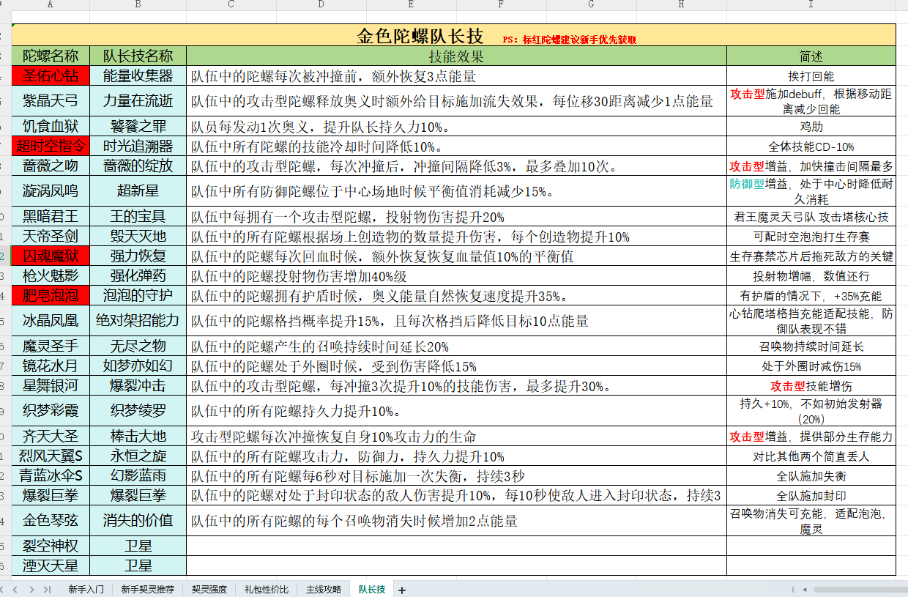908x597 pixels.
Task: Click the 金色琴弦 cell
Action: coord(51,521)
